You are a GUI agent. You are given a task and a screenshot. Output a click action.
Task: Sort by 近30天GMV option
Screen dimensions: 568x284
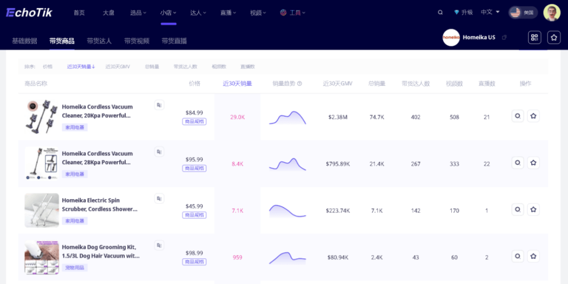point(117,67)
